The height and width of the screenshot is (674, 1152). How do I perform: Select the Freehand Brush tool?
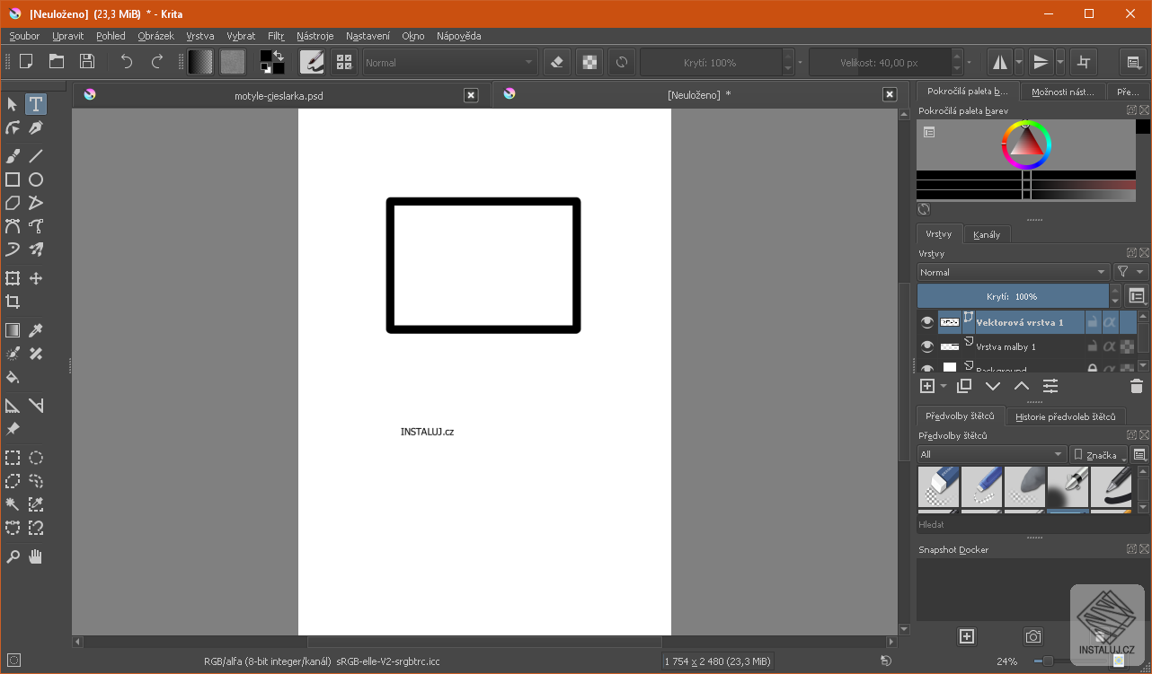13,155
